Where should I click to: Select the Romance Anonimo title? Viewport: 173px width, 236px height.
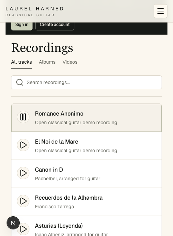[x=59, y=114]
